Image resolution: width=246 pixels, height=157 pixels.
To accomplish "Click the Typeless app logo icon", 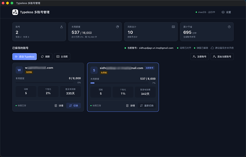I will 15,12.
